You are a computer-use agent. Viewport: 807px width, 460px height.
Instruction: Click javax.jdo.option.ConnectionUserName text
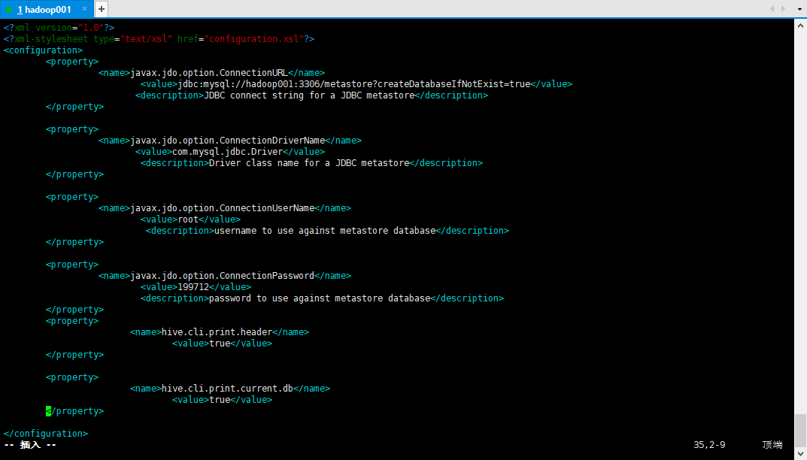pos(223,208)
